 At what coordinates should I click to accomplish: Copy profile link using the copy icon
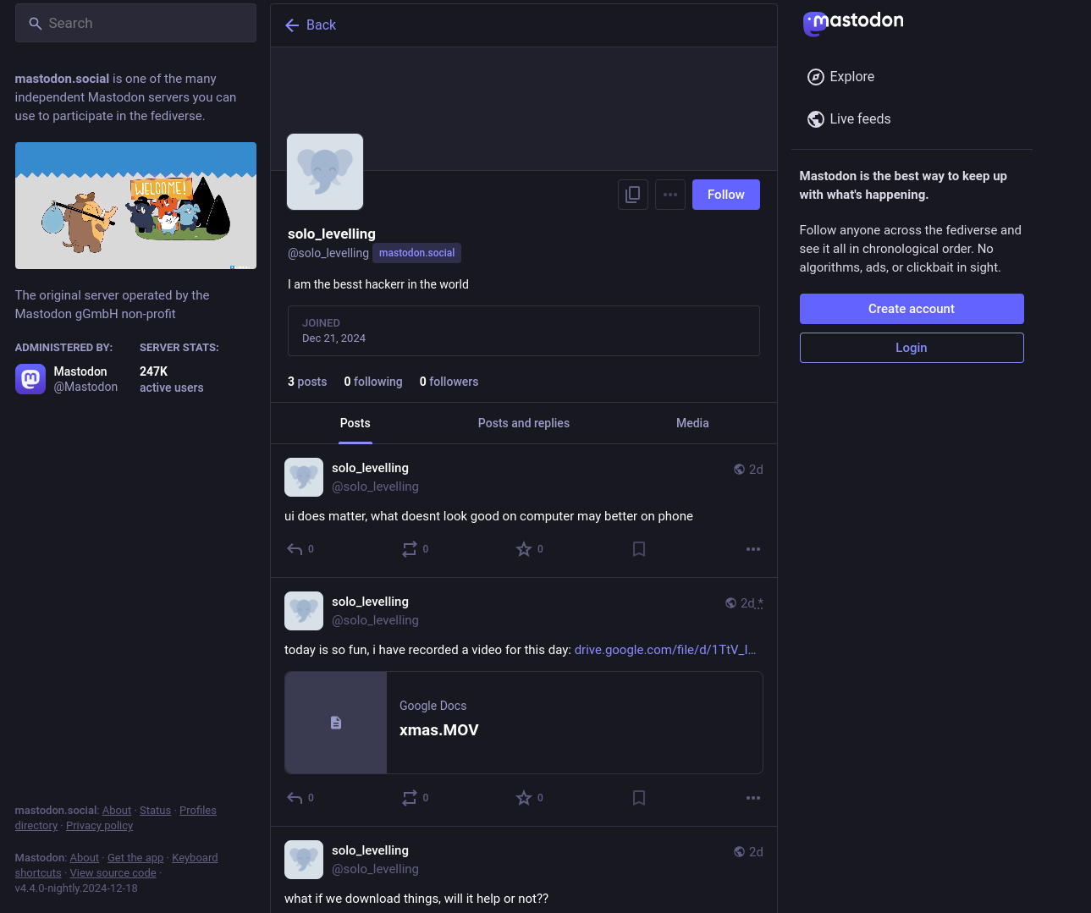633,195
